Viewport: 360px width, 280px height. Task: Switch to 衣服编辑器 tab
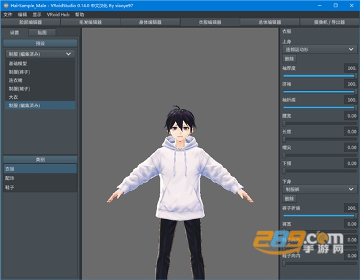(x=210, y=22)
